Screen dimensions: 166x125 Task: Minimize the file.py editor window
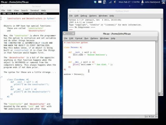tap(69, 34)
